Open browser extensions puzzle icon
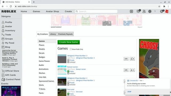The width and height of the screenshot is (171, 96). 164,6
